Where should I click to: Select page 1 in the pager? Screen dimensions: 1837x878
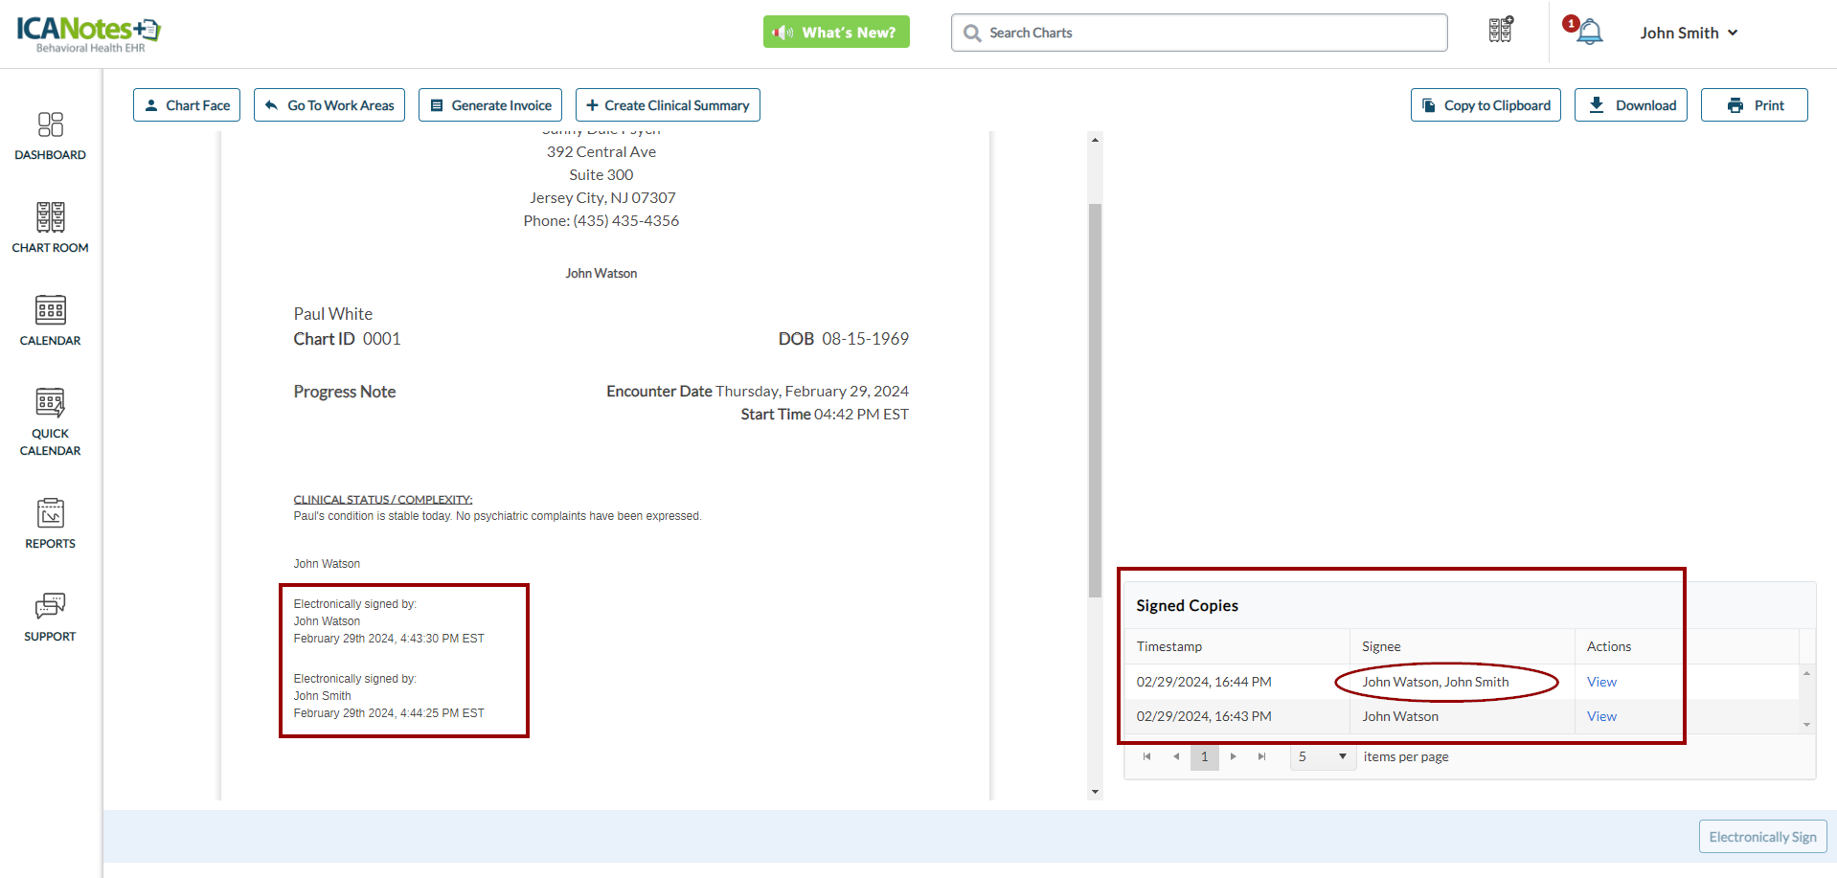pyautogui.click(x=1205, y=756)
